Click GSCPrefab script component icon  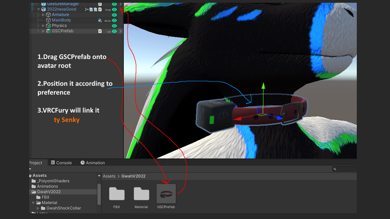[x=100, y=31]
